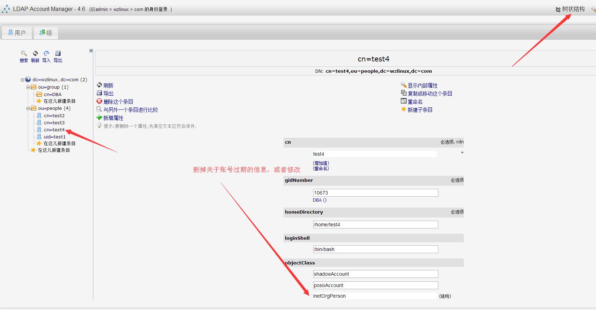Click (重命名) link under cn value
The image size is (596, 310).
pyautogui.click(x=321, y=168)
